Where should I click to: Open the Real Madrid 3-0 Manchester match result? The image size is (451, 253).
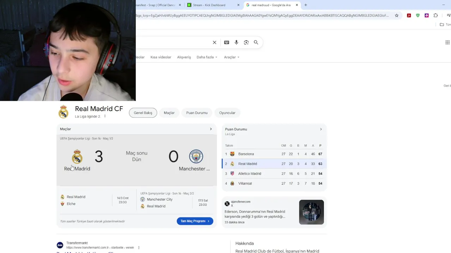point(137,160)
